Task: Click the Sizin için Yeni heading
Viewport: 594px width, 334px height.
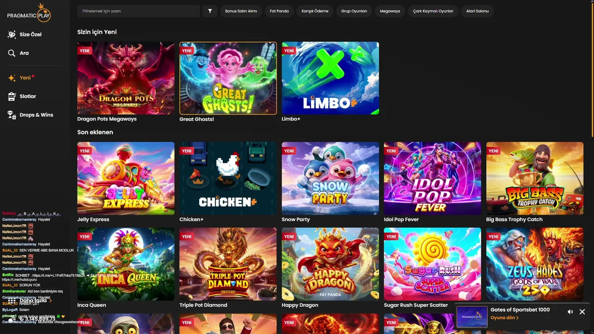Action: coord(97,32)
